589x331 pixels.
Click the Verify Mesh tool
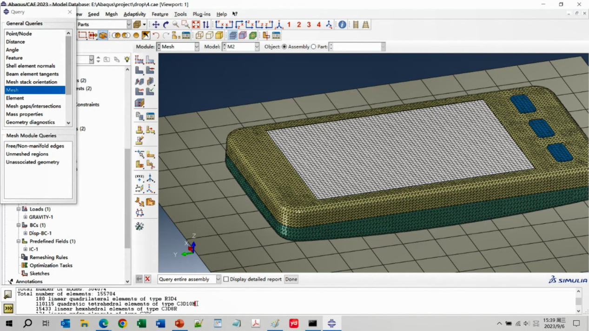[x=150, y=91]
